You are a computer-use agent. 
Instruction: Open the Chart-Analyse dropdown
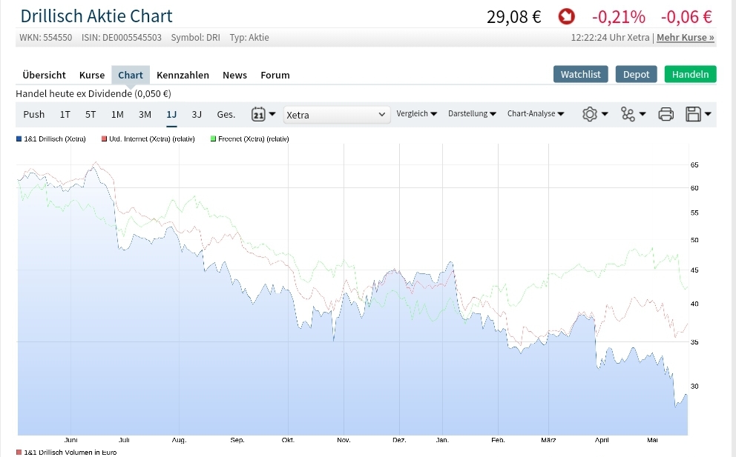coord(536,114)
